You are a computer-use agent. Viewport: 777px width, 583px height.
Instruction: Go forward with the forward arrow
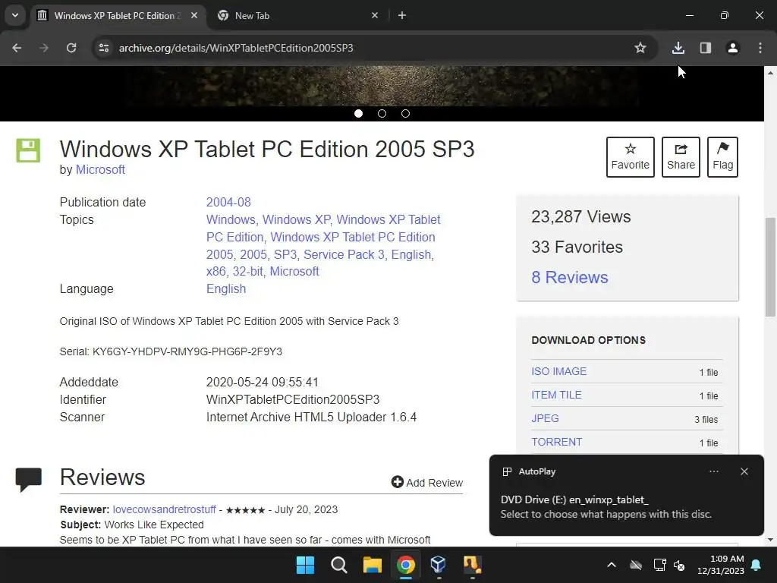coord(44,48)
